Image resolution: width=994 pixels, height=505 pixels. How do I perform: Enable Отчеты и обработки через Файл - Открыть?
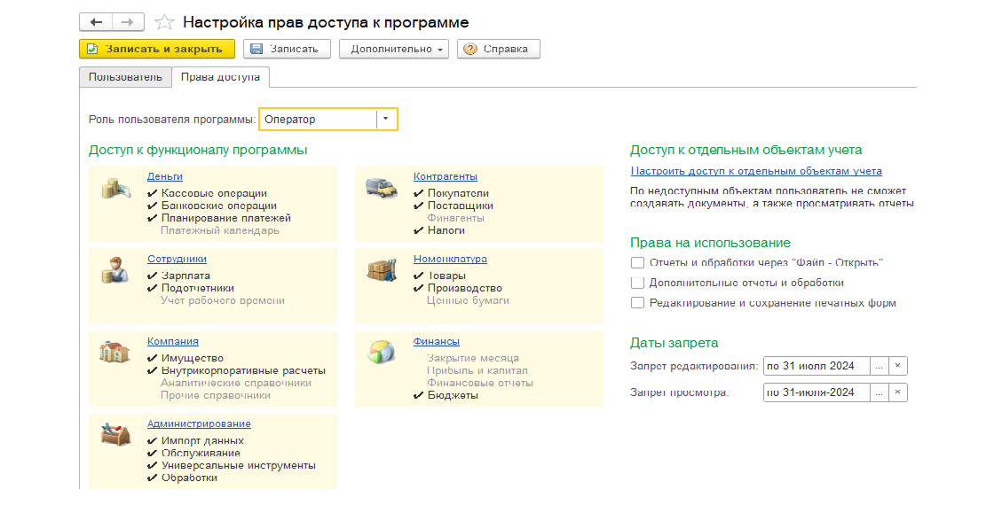(x=638, y=262)
